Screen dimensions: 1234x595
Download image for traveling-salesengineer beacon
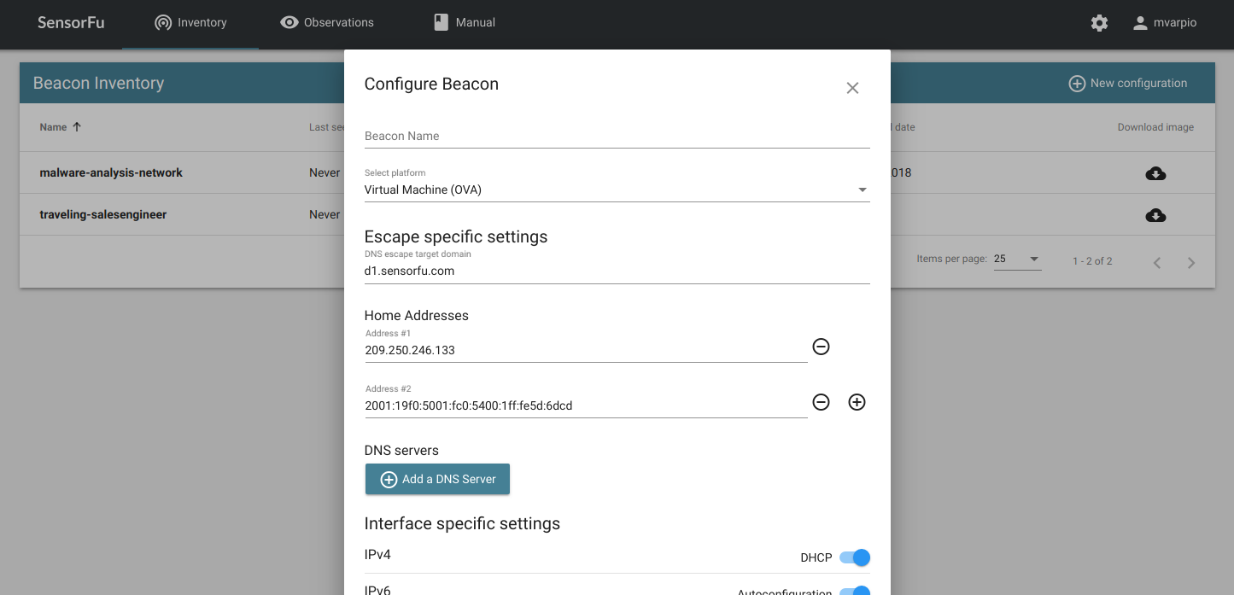[x=1155, y=215]
